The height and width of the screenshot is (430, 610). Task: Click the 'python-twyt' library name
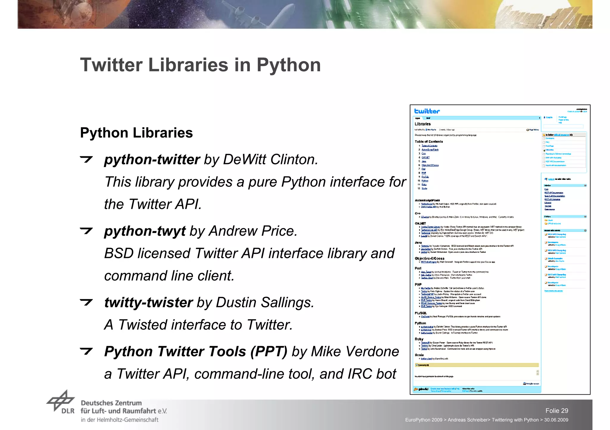(145, 231)
